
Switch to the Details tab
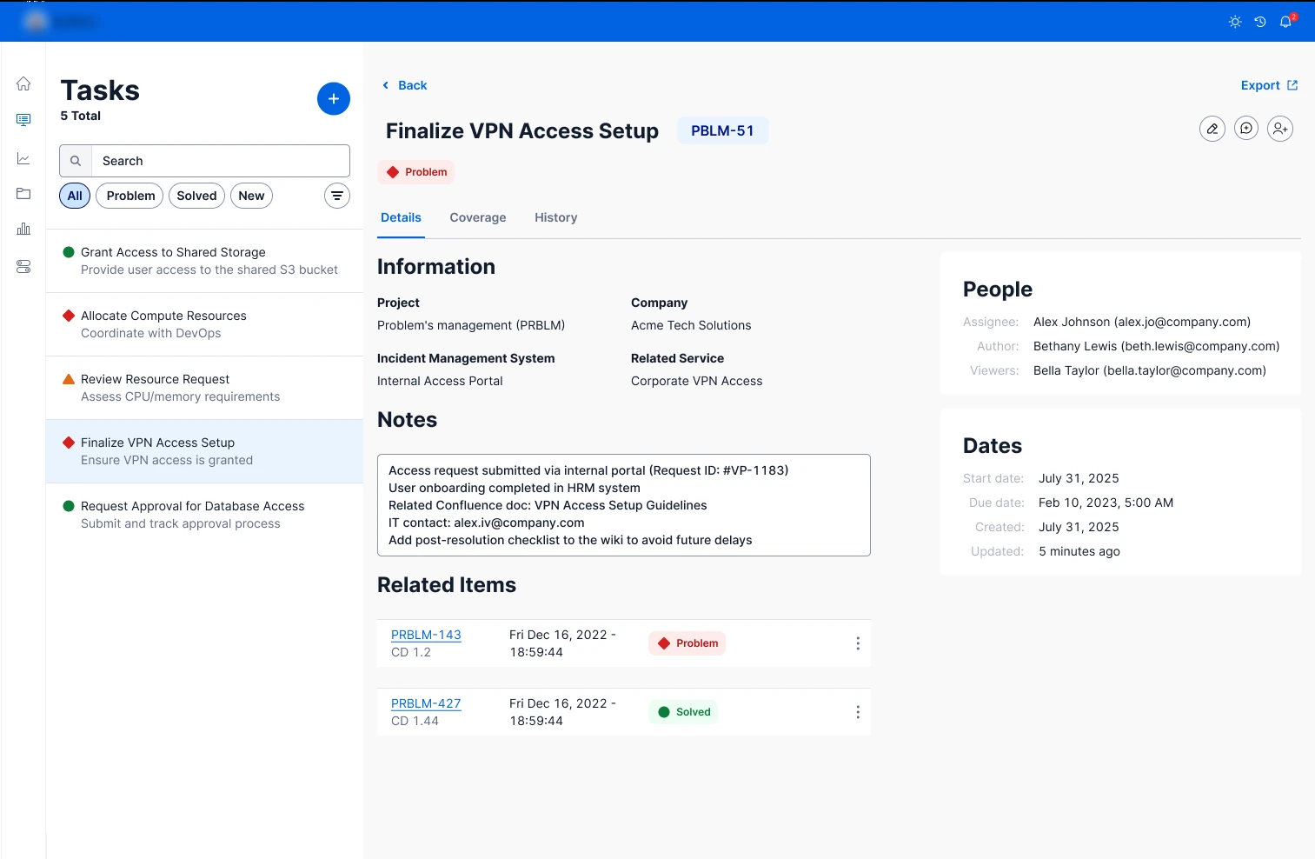(x=401, y=217)
